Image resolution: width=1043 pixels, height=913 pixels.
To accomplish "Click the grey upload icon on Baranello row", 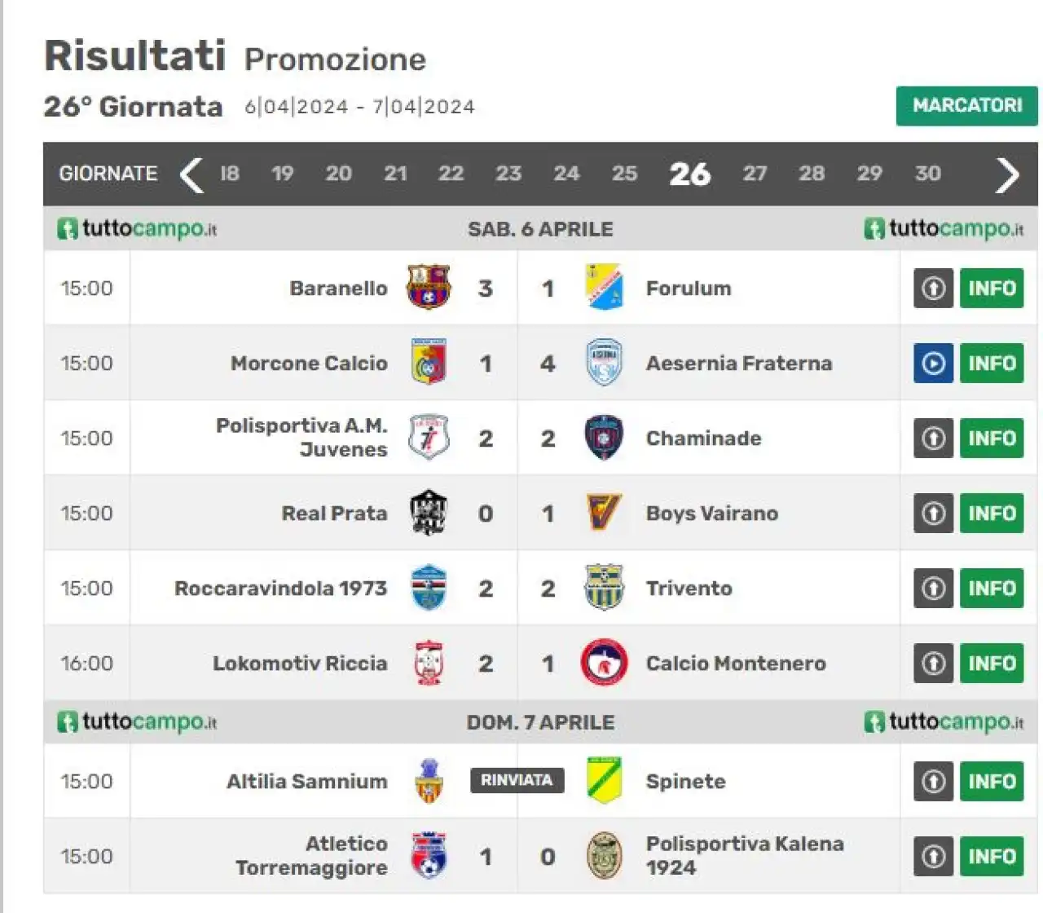I will tap(933, 288).
